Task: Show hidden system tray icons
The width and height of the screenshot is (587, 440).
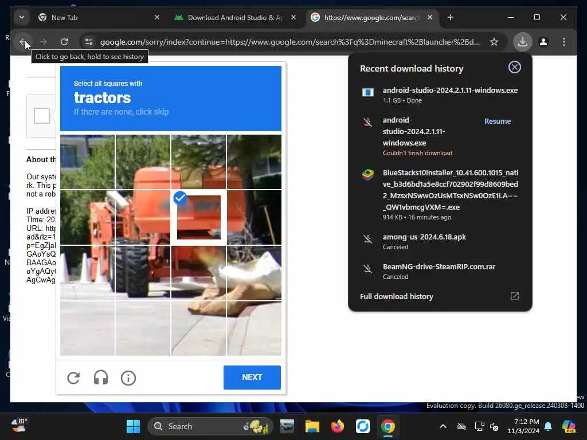Action: click(x=443, y=426)
